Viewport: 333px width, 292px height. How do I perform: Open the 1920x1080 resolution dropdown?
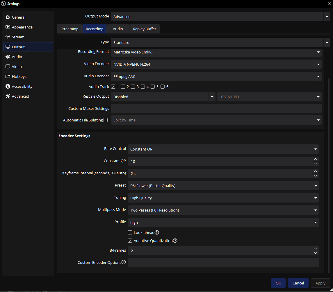269,97
